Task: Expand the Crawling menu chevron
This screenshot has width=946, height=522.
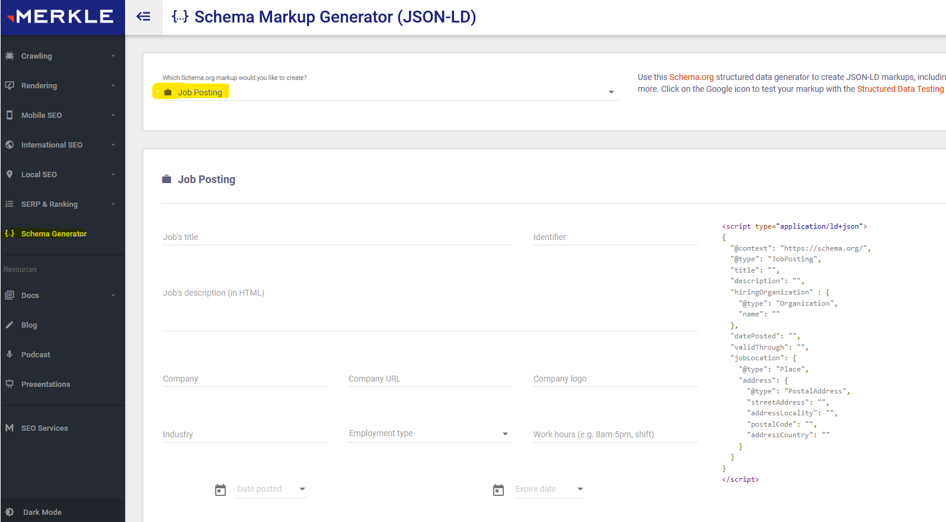Action: [113, 56]
